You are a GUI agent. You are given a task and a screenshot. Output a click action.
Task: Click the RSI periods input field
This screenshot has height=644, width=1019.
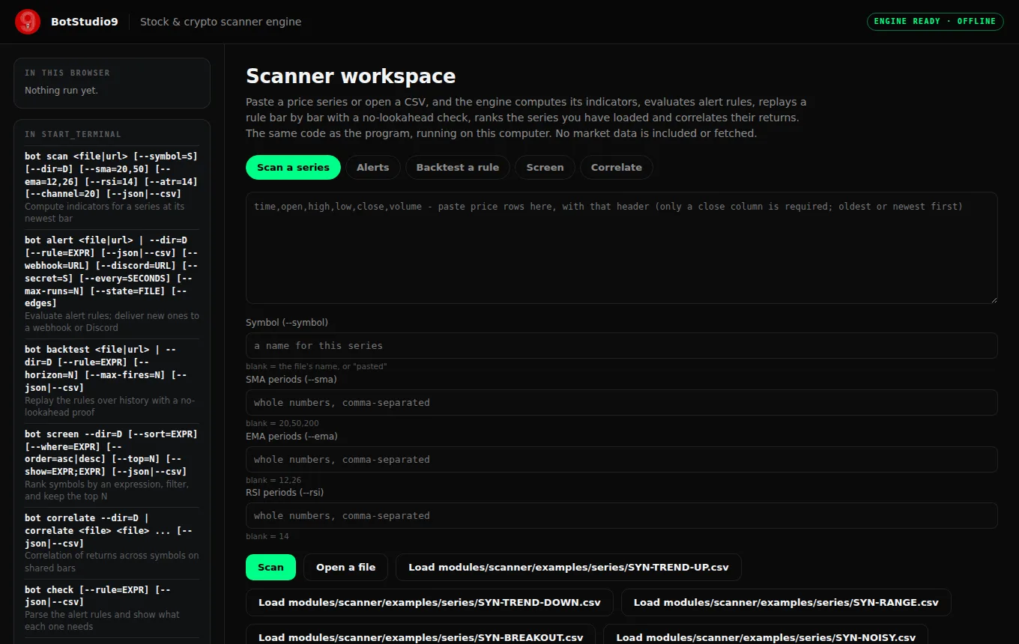click(x=622, y=516)
